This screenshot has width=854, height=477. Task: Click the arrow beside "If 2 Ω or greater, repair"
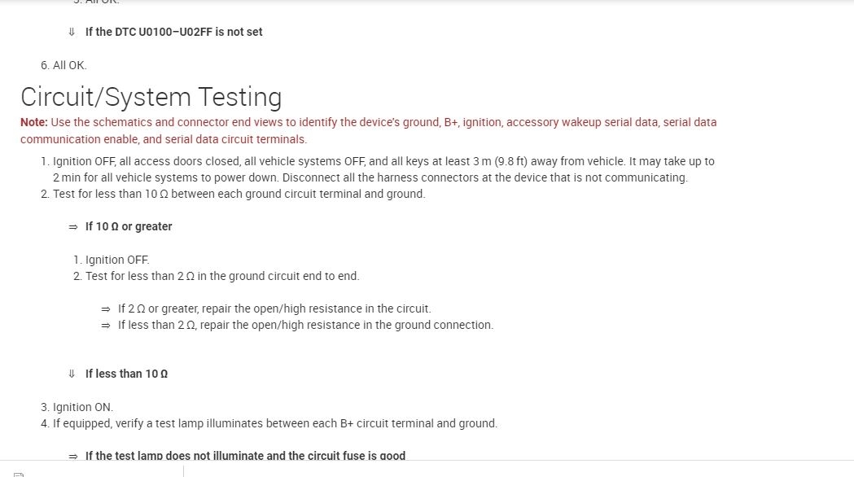(105, 309)
